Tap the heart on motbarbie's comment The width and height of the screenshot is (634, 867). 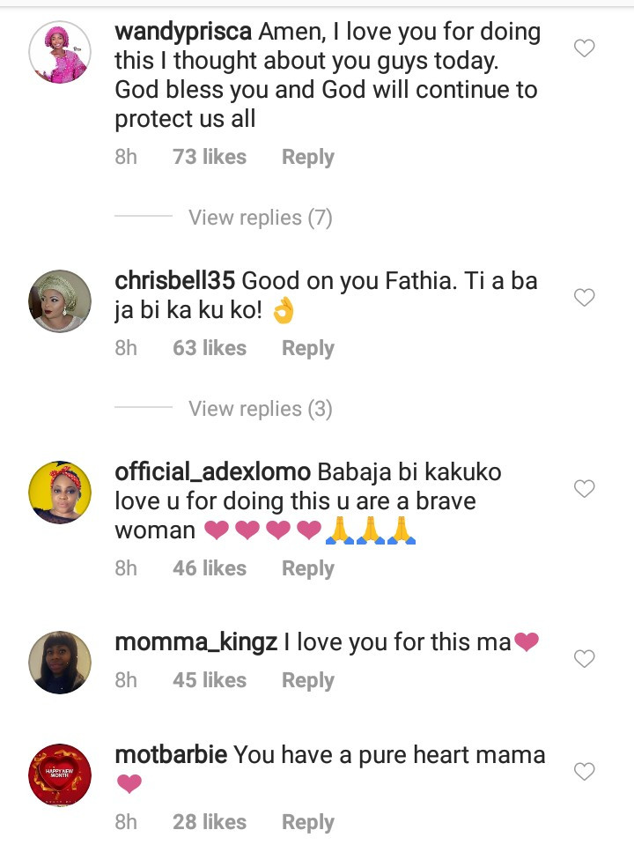pos(585,772)
